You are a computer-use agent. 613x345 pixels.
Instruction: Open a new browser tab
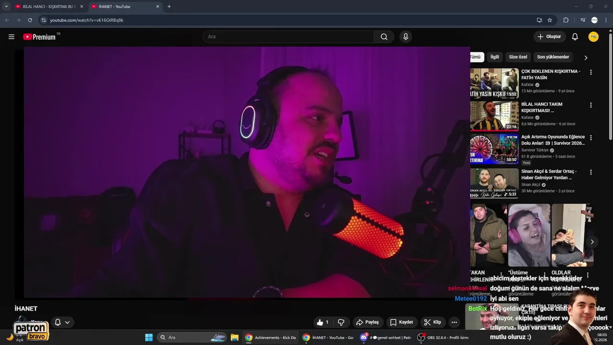click(169, 7)
